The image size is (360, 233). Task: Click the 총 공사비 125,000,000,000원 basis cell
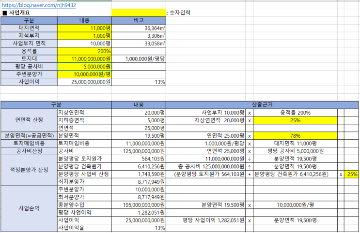pyautogui.click(x=206, y=166)
